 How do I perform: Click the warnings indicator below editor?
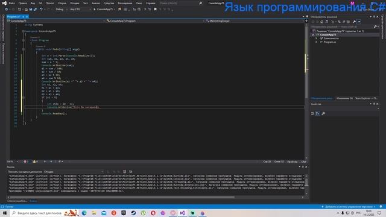point(36,162)
